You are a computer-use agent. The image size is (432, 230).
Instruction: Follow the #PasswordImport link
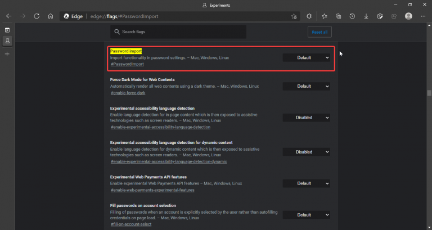click(x=127, y=64)
